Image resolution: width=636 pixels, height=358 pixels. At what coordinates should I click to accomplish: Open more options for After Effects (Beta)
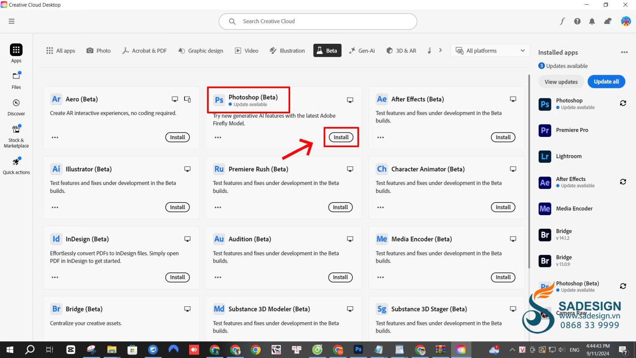[x=380, y=137]
